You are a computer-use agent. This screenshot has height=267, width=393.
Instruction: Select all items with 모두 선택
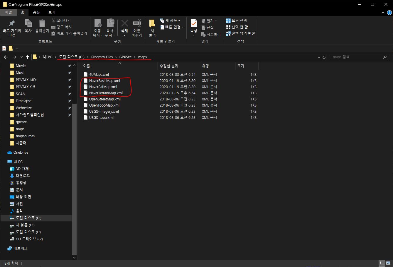point(237,20)
